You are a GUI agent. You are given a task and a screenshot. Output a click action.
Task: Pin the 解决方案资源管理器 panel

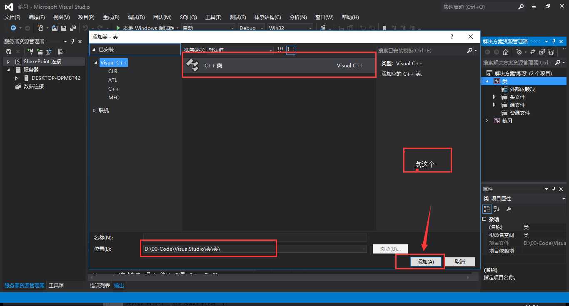(x=554, y=41)
